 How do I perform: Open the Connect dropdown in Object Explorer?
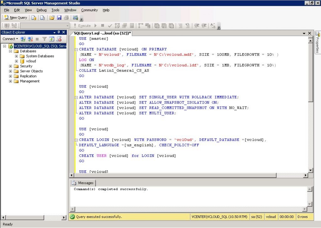(10, 39)
